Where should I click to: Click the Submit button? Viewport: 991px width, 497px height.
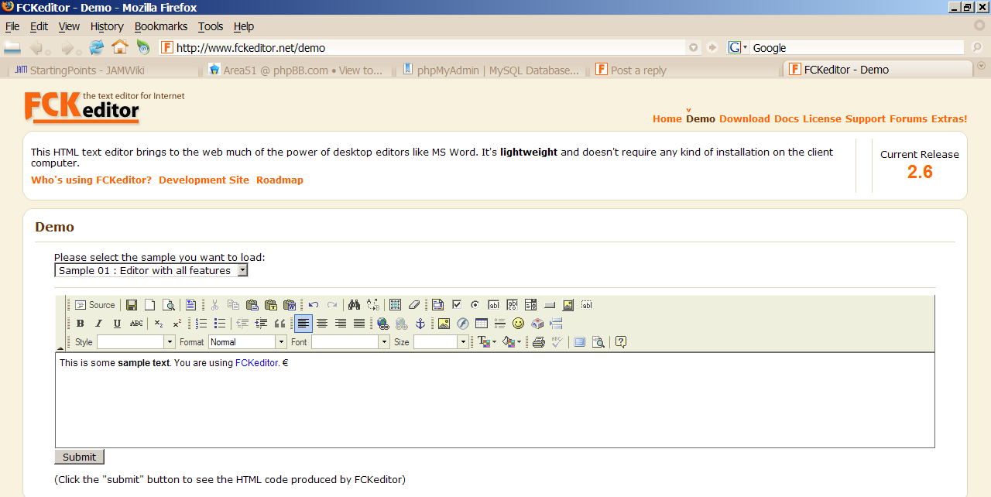click(79, 457)
